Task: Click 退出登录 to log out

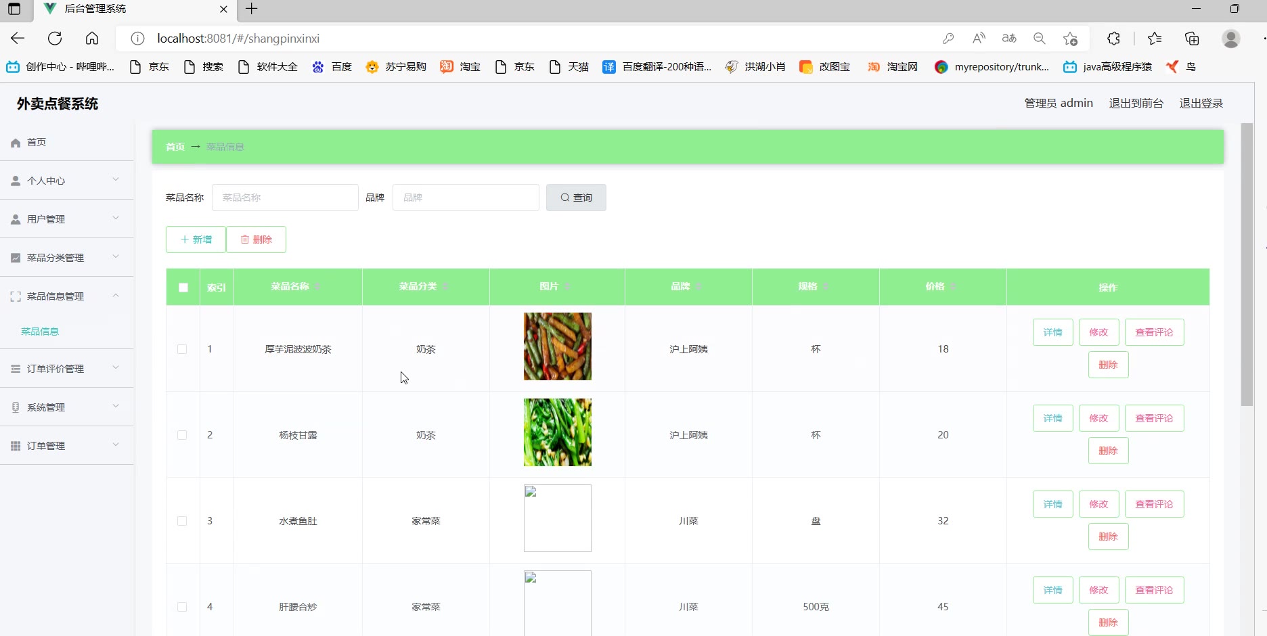Action: point(1201,104)
